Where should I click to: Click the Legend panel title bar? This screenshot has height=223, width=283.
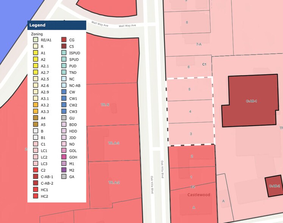point(57,25)
